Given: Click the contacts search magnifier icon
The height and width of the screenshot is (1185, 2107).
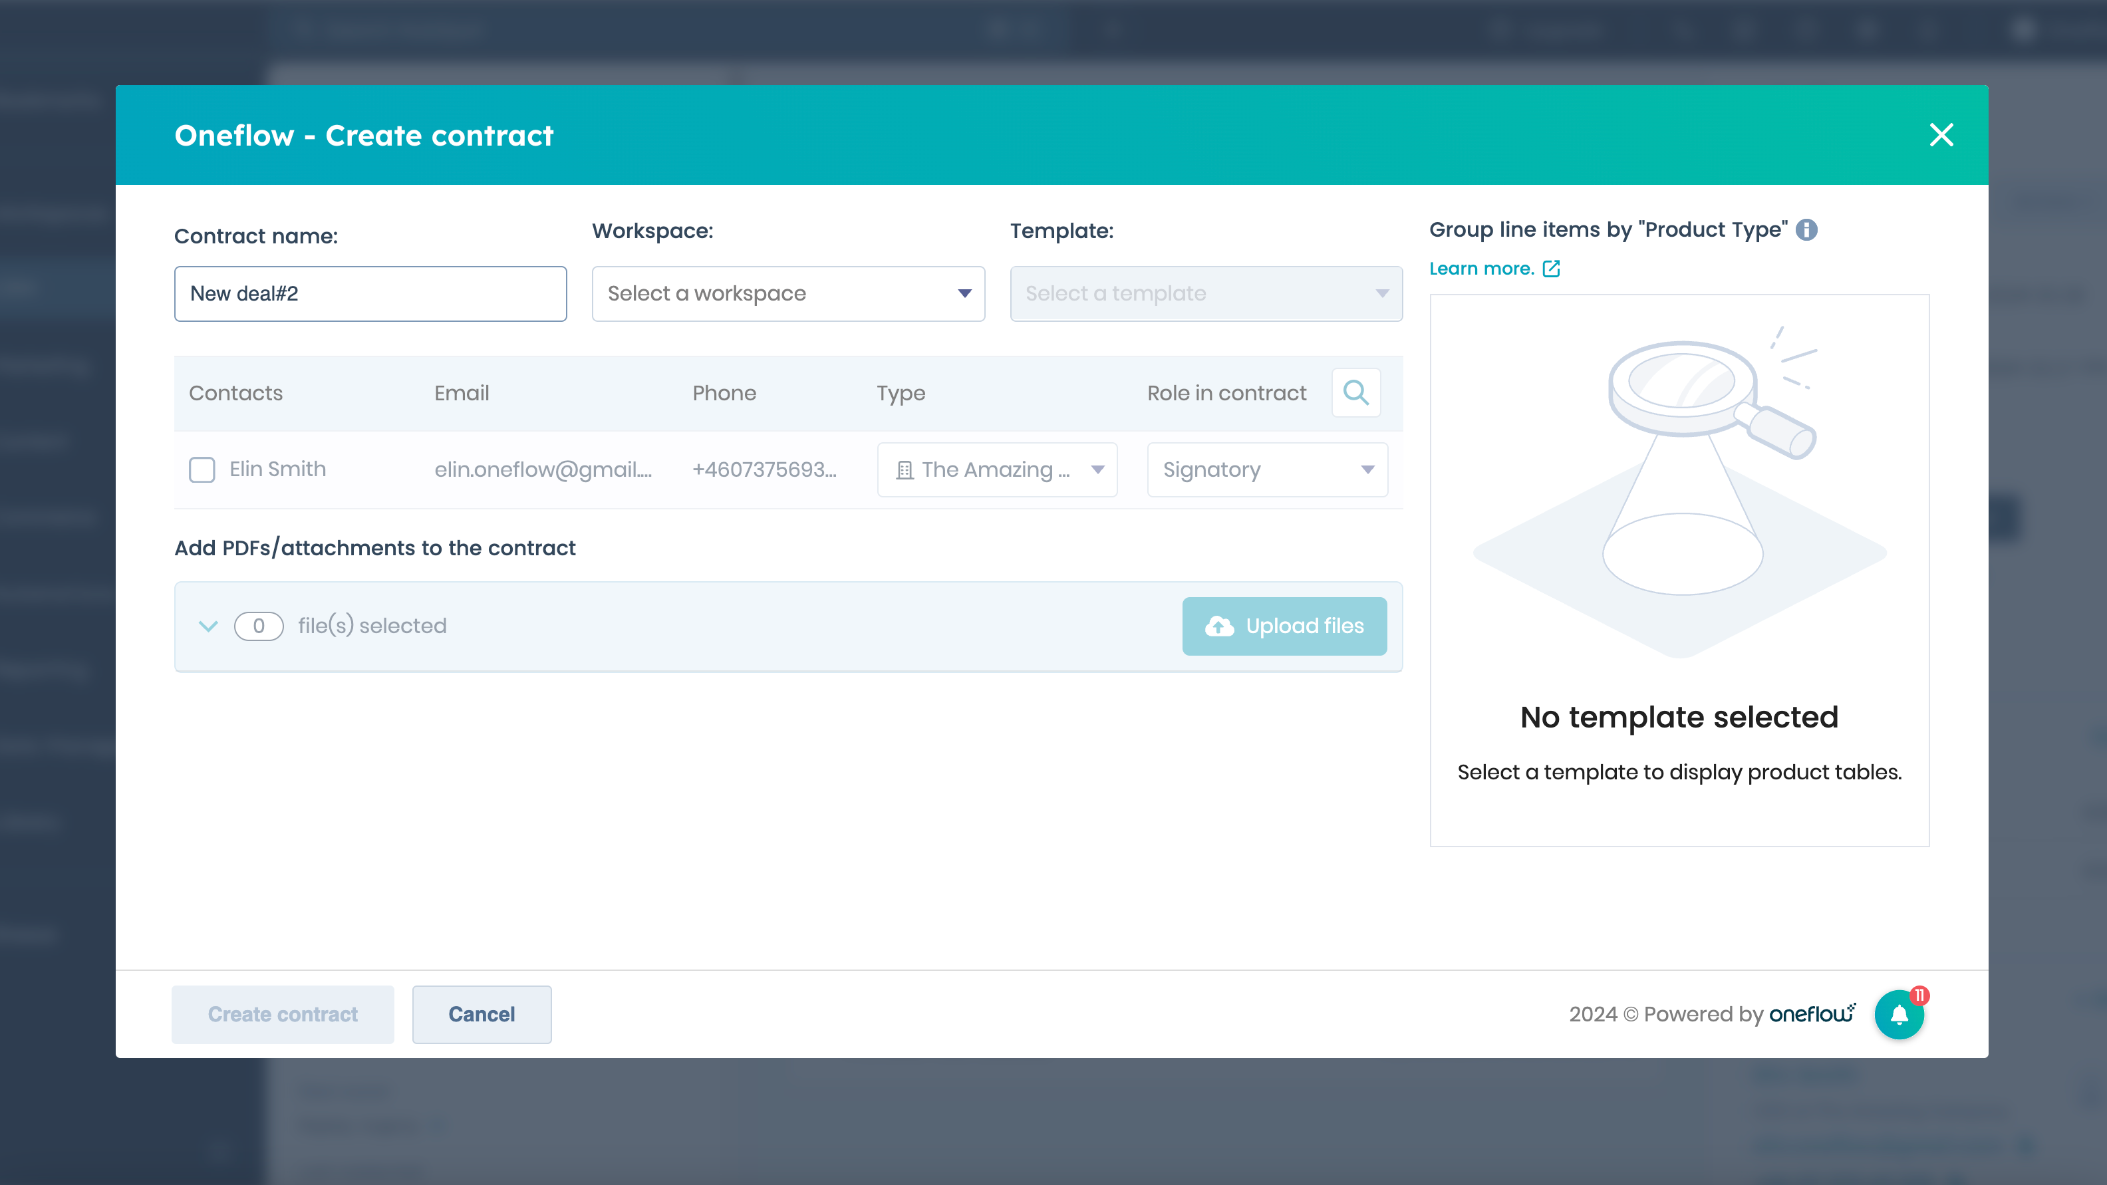Looking at the screenshot, I should pyautogui.click(x=1355, y=392).
